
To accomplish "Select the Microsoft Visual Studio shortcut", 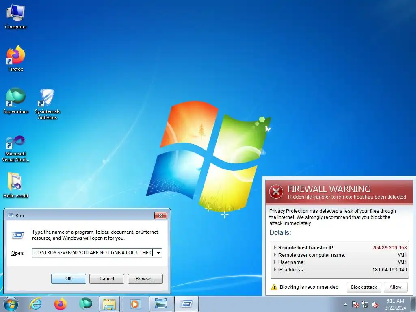I will (16, 149).
